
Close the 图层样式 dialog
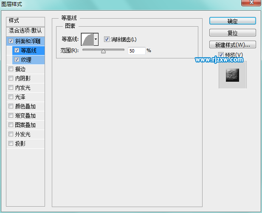251,3
